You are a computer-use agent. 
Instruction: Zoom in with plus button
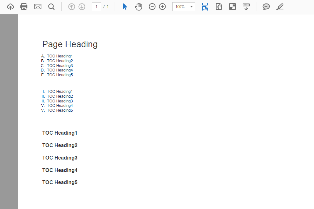click(x=162, y=7)
